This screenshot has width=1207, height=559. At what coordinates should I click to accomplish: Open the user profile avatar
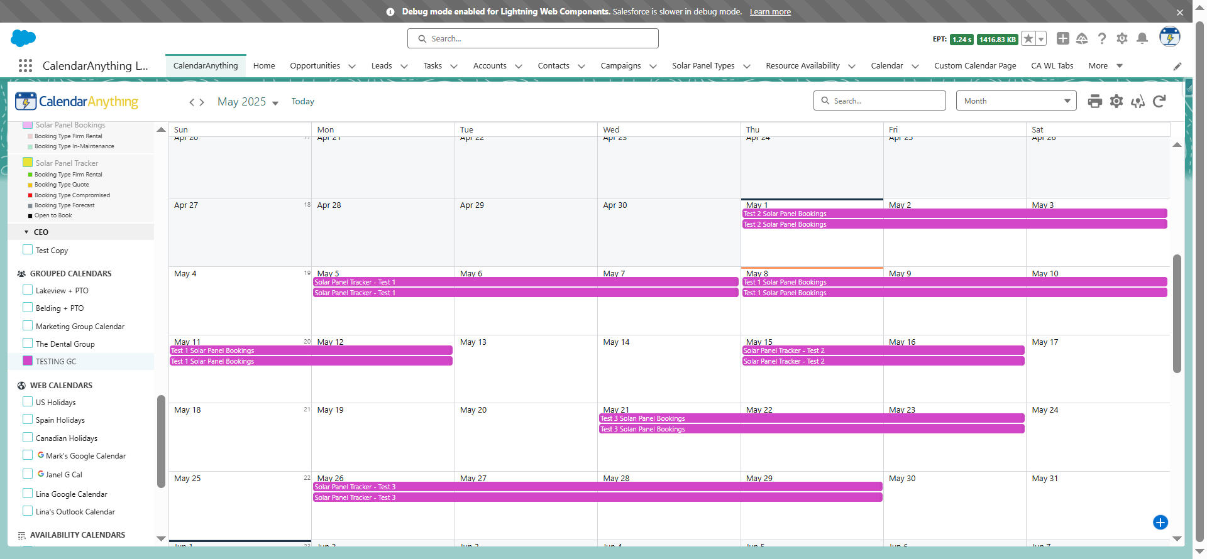pos(1170,37)
